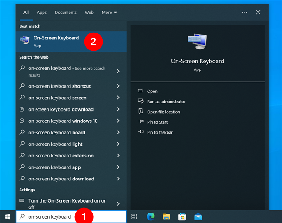Select 'on-screen keyboard extension' suggestion
The height and width of the screenshot is (223, 282).
point(71,156)
